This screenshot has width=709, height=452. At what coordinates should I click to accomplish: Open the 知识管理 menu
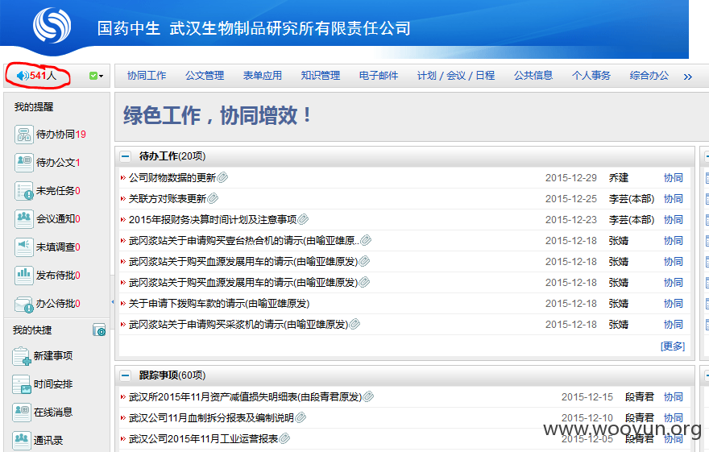(x=320, y=76)
